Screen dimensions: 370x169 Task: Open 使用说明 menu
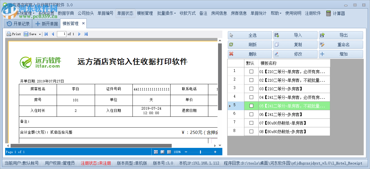pyautogui.click(x=293, y=13)
